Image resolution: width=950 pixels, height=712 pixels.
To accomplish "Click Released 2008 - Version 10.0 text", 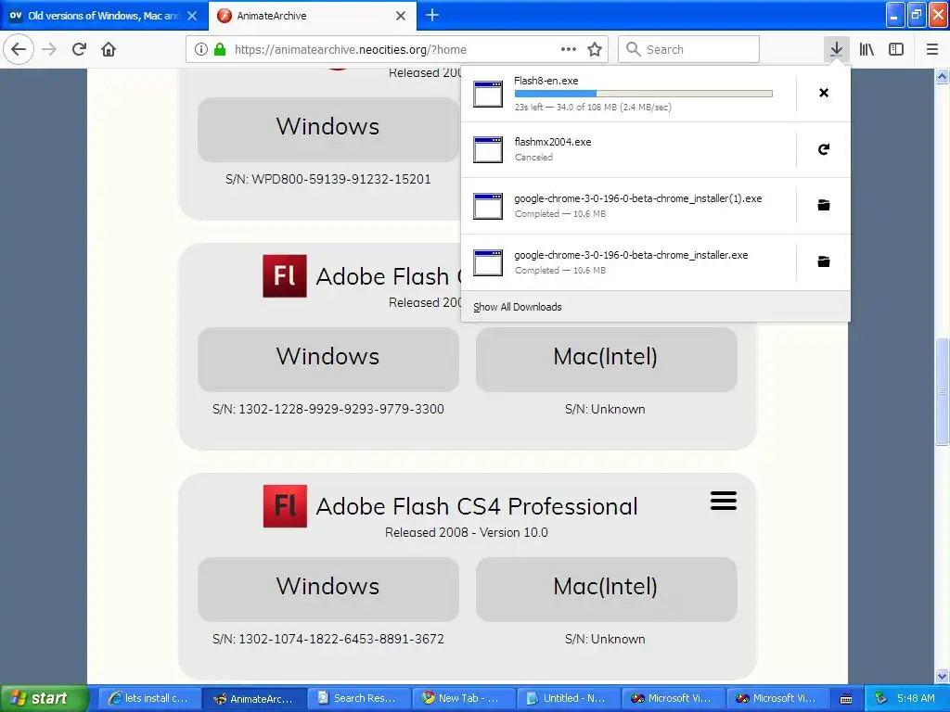I will 467,532.
